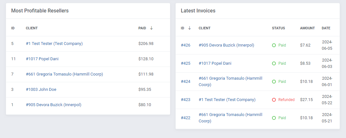Screen dimensions: 346x138
Task: Click the date 2024-06-03
Action: [327, 63]
